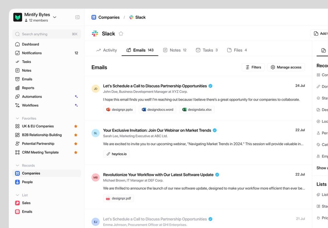This screenshot has height=228, width=328.
Task: Open B2B Relationship Building favorite
Action: pyautogui.click(x=46, y=135)
